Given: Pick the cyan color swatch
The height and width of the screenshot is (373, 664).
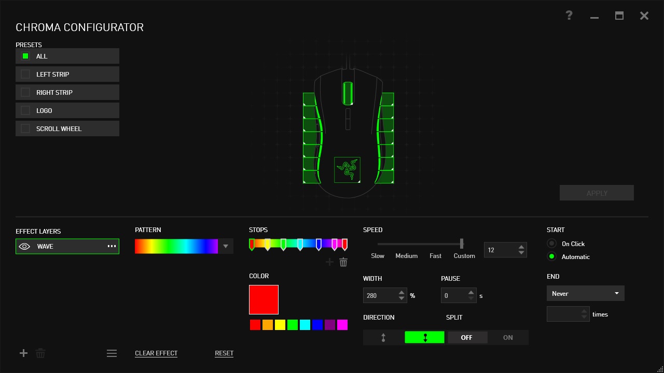Looking at the screenshot, I should 305,325.
